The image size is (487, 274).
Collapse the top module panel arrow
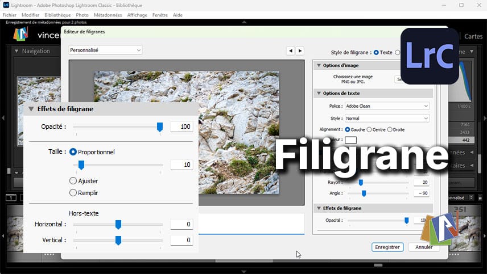tap(244, 22)
